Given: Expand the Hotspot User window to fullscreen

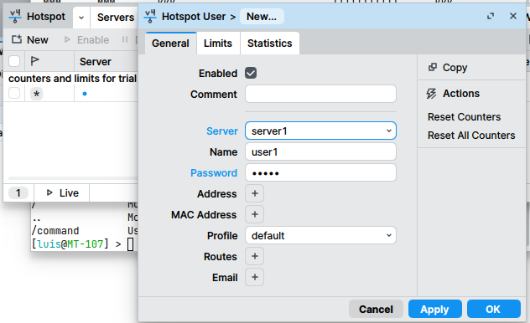Looking at the screenshot, I should [491, 16].
